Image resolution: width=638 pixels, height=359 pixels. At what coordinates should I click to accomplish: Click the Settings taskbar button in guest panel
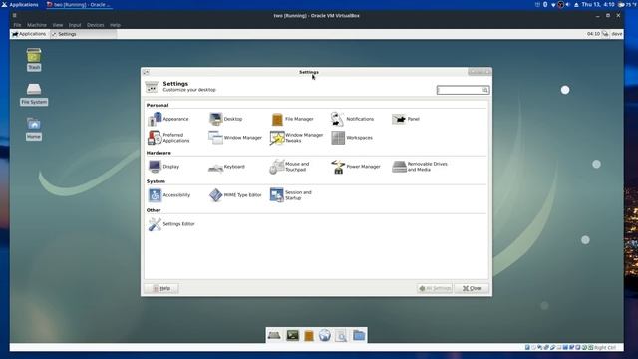(83, 34)
